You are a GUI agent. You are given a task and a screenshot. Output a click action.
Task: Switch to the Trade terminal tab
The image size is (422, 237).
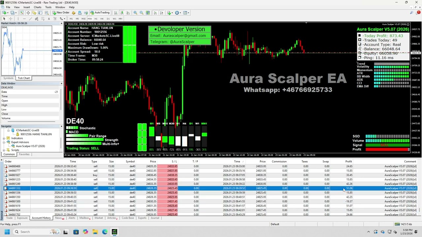(x=9, y=218)
